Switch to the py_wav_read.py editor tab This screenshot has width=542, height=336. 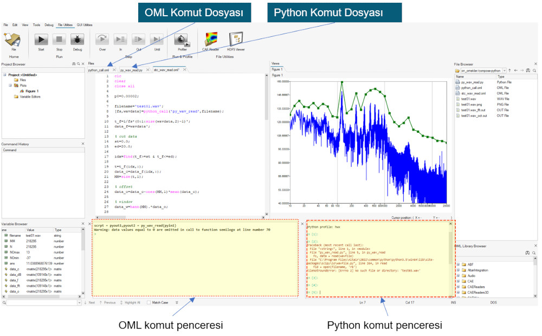pyautogui.click(x=131, y=70)
